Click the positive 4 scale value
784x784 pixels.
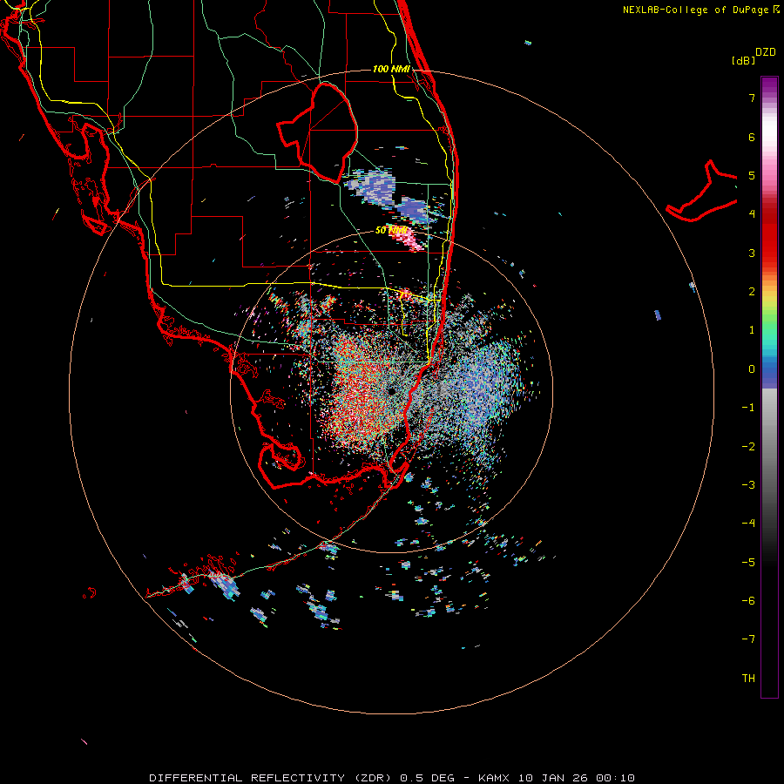coord(752,214)
